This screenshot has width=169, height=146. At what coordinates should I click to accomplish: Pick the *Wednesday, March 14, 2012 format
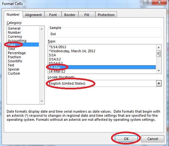coord(72,51)
